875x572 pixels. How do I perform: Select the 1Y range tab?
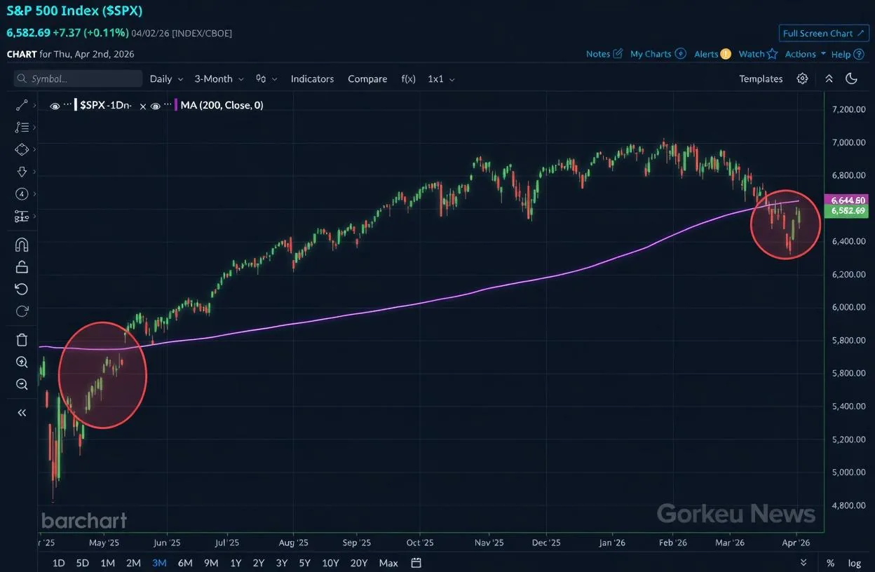click(x=236, y=563)
